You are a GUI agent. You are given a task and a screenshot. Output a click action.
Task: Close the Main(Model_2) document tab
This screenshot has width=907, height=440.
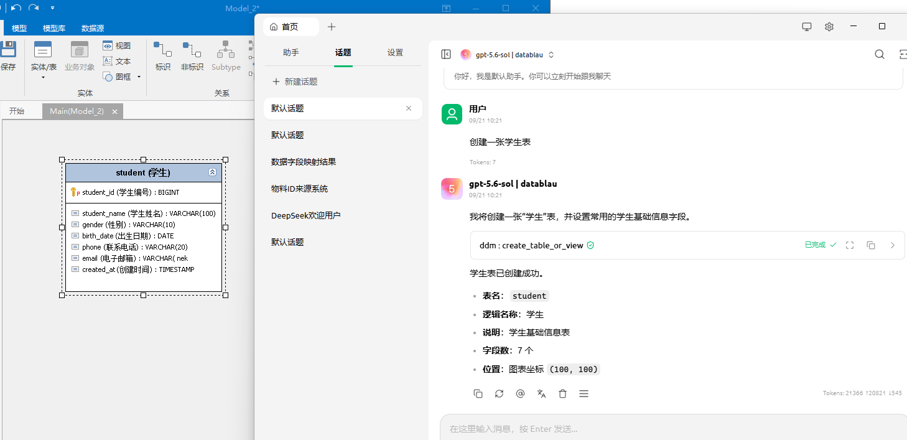click(x=114, y=111)
